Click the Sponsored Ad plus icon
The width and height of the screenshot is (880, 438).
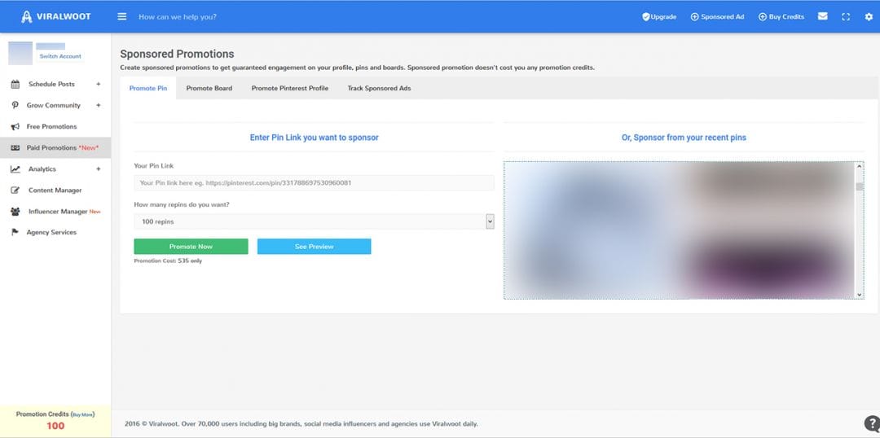click(694, 17)
